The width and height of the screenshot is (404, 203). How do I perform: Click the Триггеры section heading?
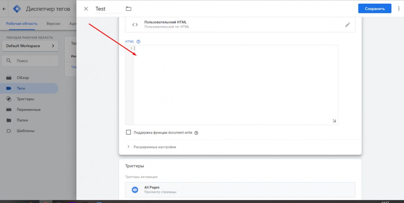pyautogui.click(x=135, y=166)
